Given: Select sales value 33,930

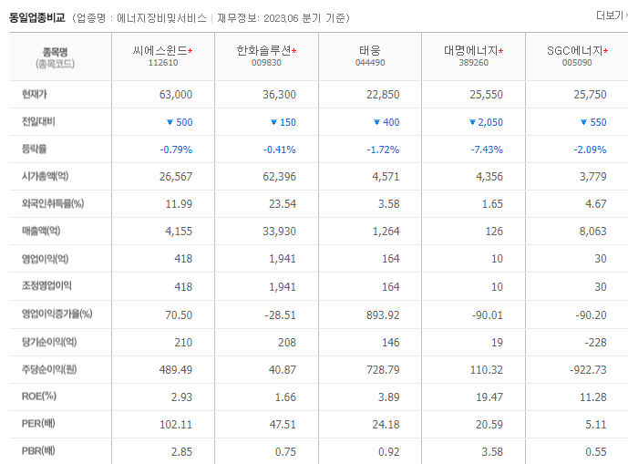Looking at the screenshot, I should point(279,232).
